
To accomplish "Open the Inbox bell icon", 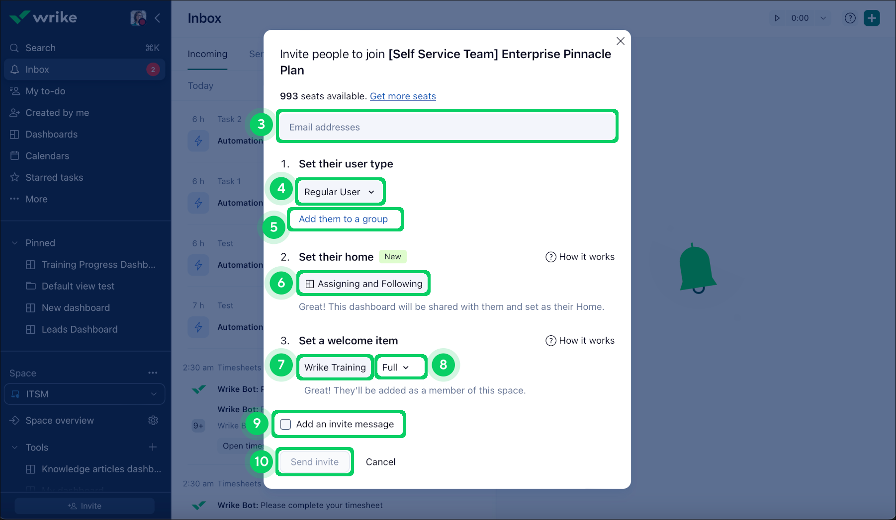I will click(14, 69).
